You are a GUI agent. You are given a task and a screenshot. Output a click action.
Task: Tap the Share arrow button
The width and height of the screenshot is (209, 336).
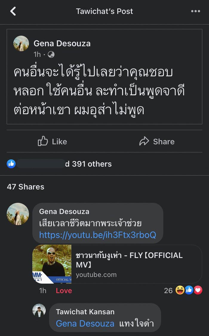pyautogui.click(x=157, y=141)
